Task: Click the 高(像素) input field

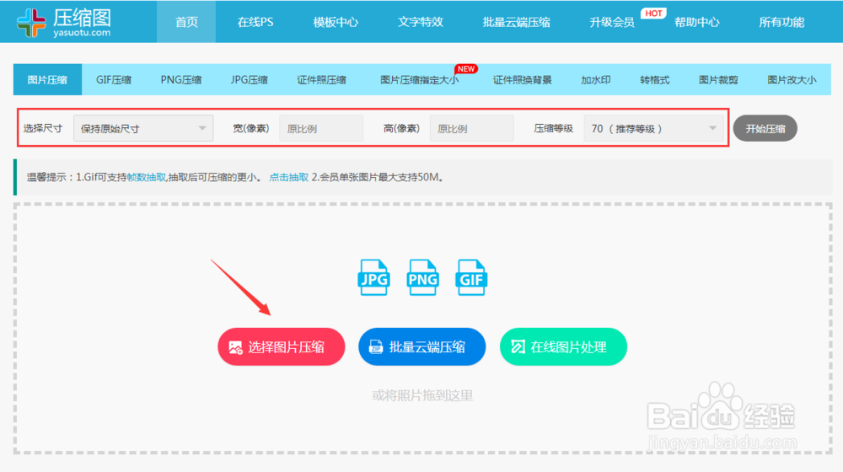Action: (x=471, y=128)
